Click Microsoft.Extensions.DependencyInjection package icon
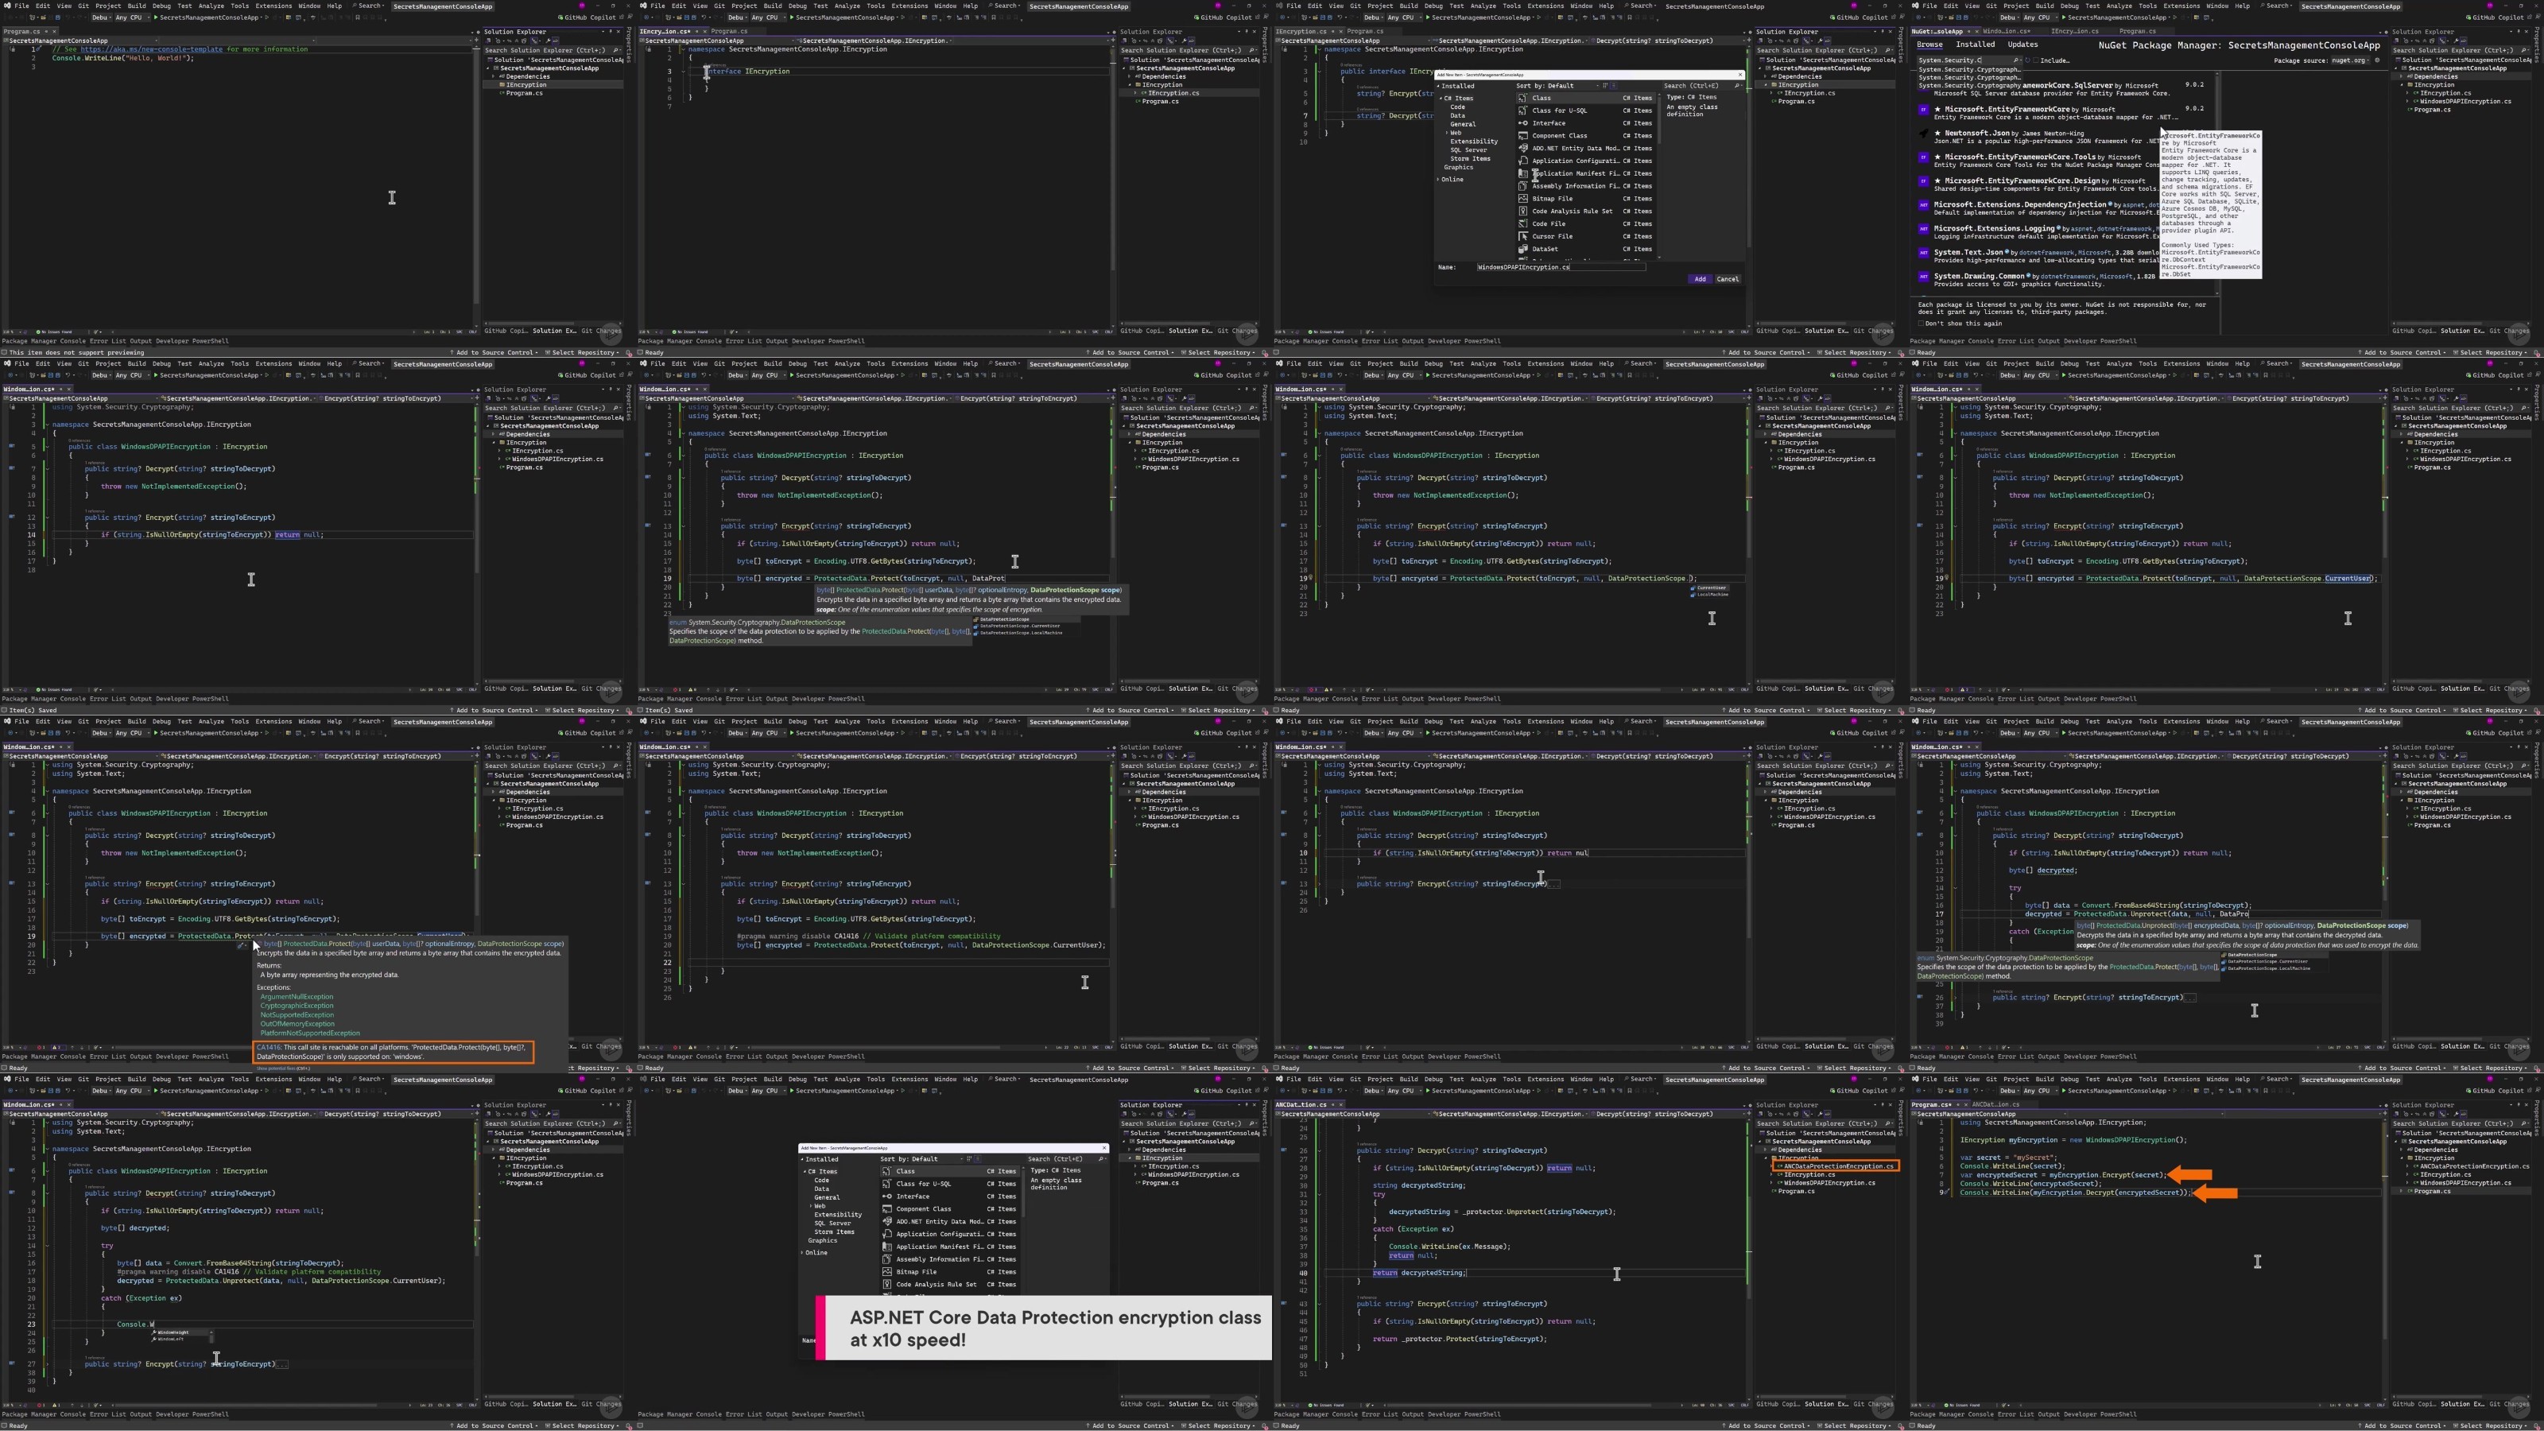 click(1924, 205)
